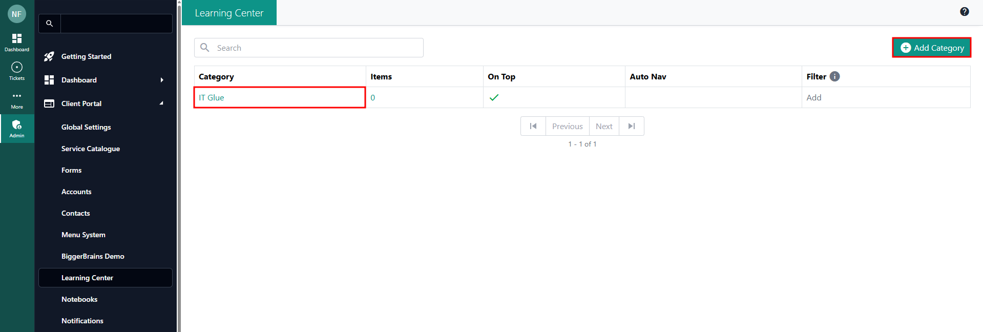
Task: Select Service Catalogue in sidebar
Action: (x=91, y=149)
